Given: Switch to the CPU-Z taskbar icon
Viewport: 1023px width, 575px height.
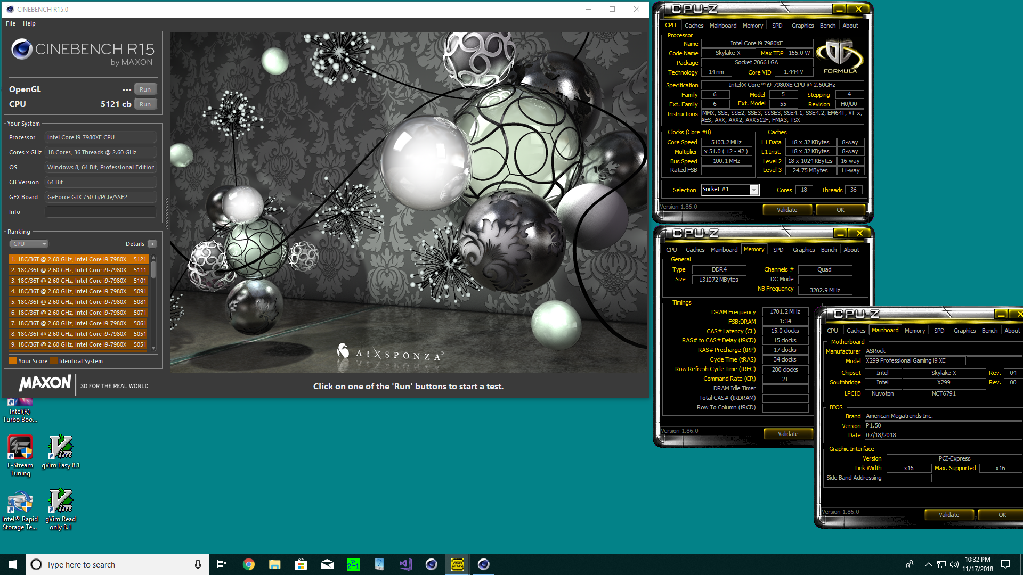Looking at the screenshot, I should point(457,564).
